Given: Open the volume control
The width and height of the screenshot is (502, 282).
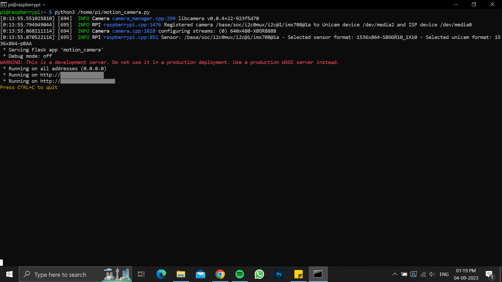Looking at the screenshot, I should pyautogui.click(x=432, y=274).
